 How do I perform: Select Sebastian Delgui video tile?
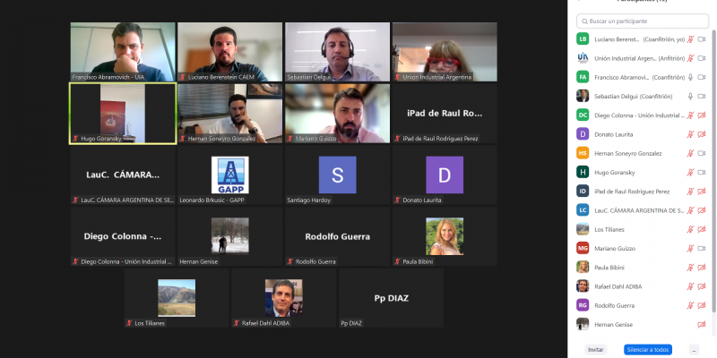(338, 52)
